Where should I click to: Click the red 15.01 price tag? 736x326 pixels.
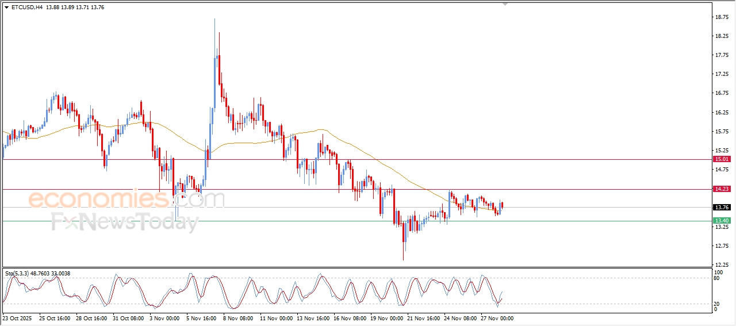pos(721,159)
